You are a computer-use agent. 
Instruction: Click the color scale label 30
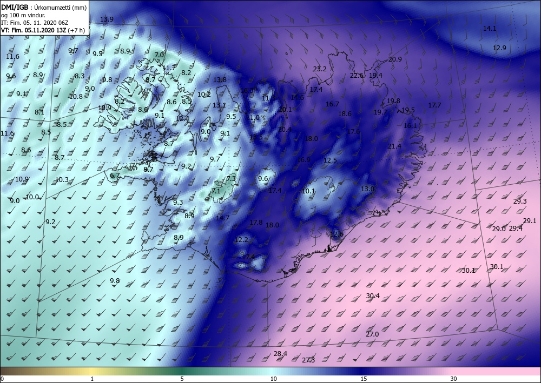point(454,379)
